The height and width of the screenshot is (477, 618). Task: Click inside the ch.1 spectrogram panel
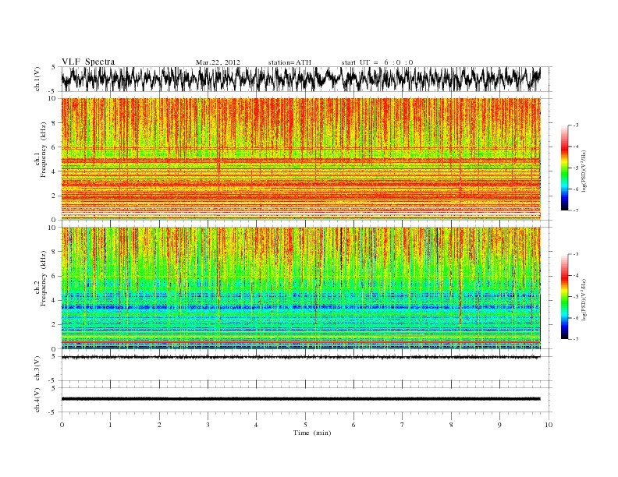click(x=301, y=159)
